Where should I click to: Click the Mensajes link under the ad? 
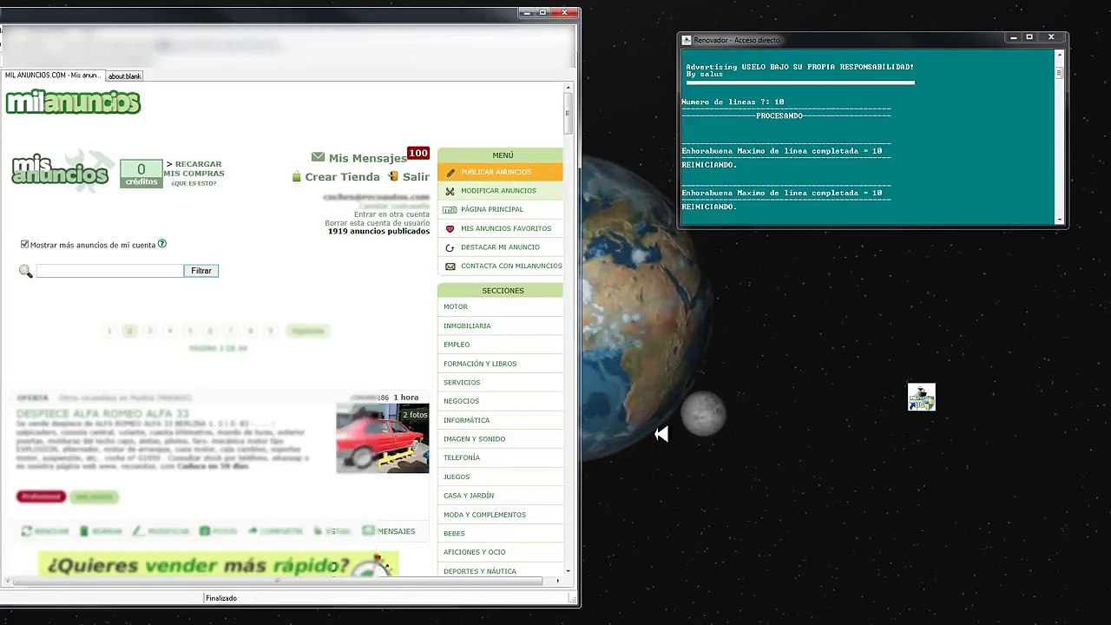point(396,531)
